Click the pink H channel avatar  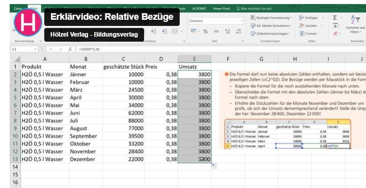(28, 22)
